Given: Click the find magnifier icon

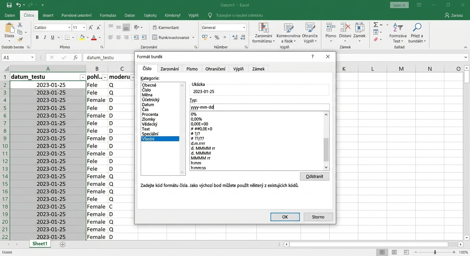Looking at the screenshot, I should coord(417,28).
